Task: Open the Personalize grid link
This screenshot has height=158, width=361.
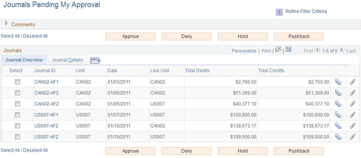Action: point(244,51)
